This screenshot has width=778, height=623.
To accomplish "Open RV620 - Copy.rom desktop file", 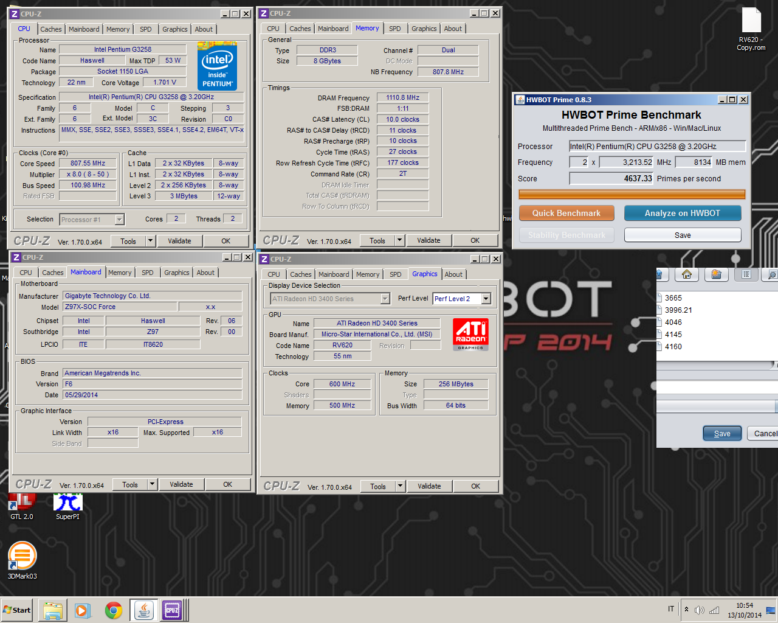I will [x=751, y=29].
